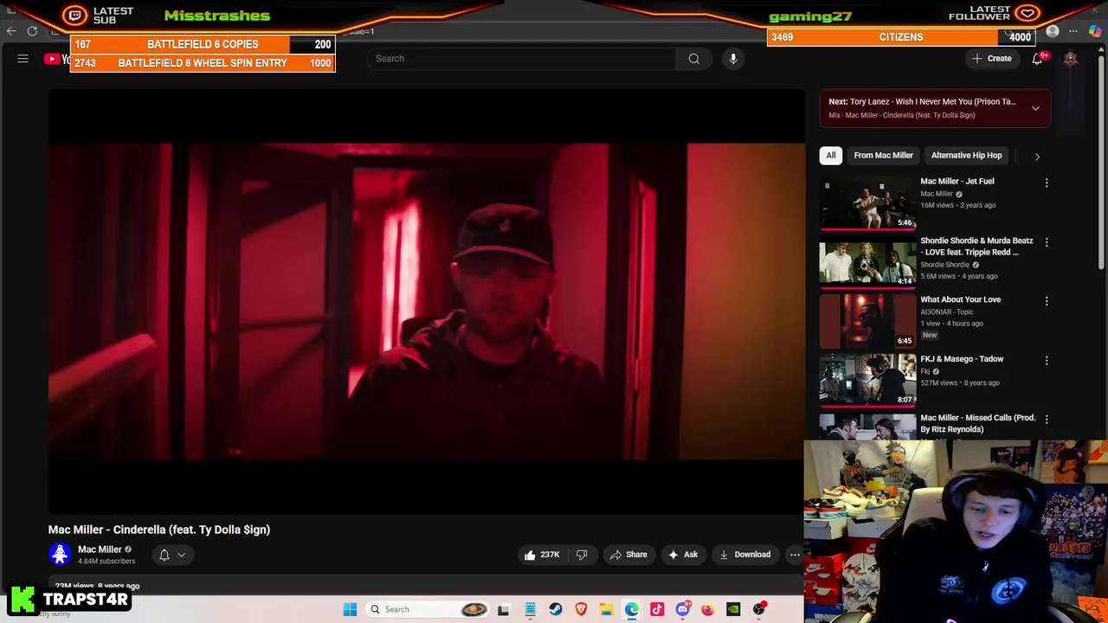The image size is (1108, 623).
Task: Toggle the channel notification bell
Action: tap(164, 555)
